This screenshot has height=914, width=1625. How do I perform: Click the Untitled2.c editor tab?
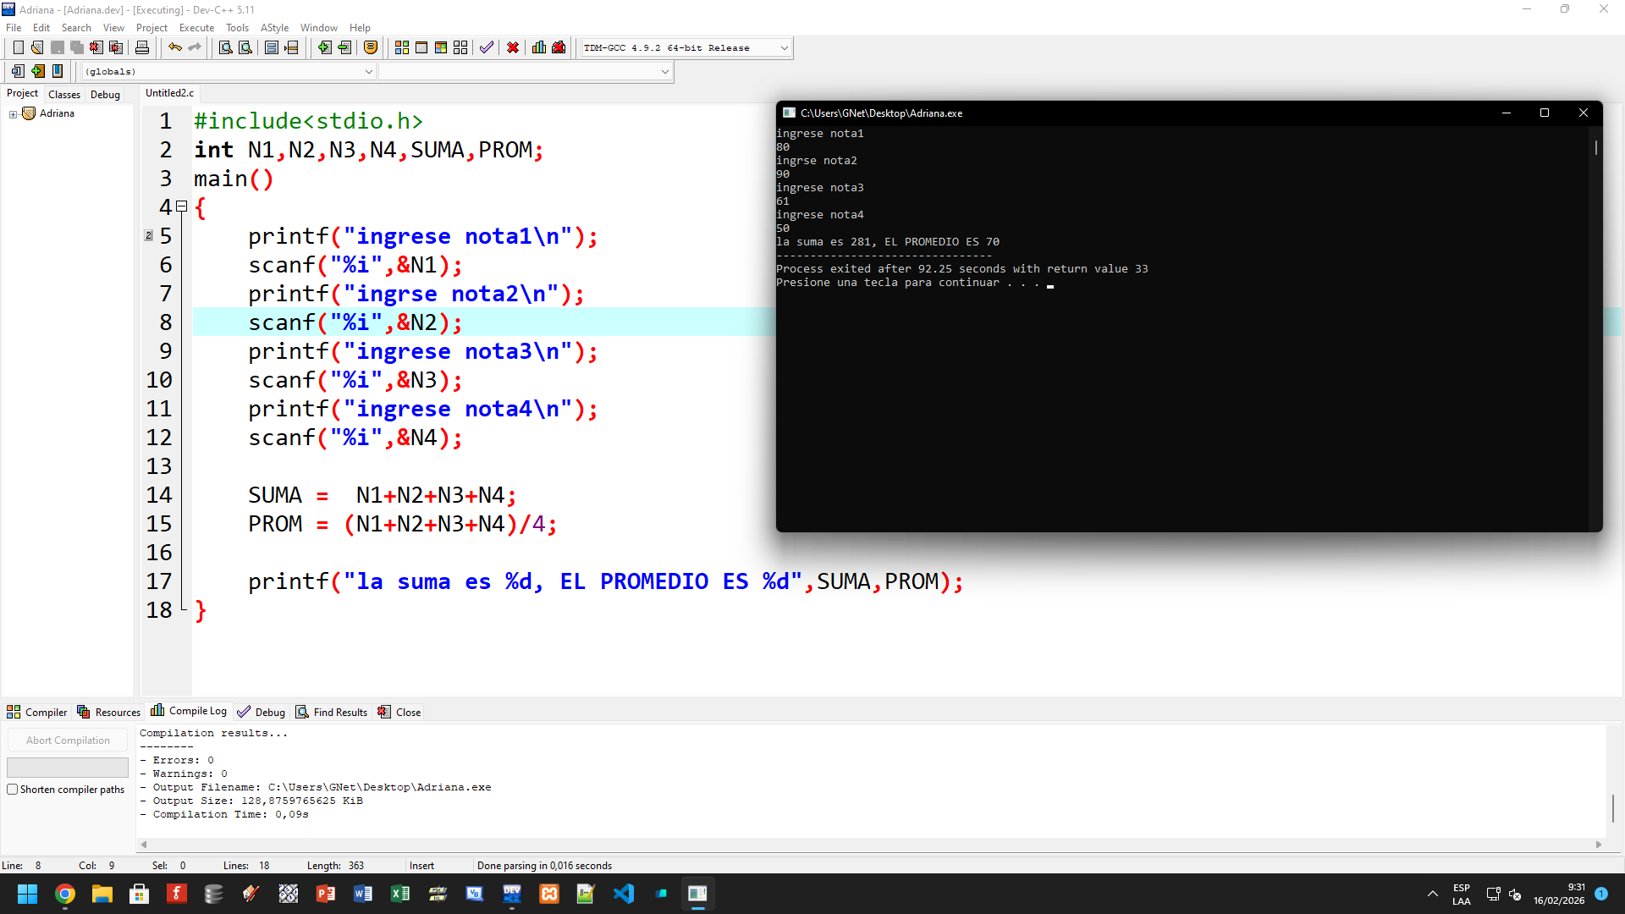tap(169, 93)
